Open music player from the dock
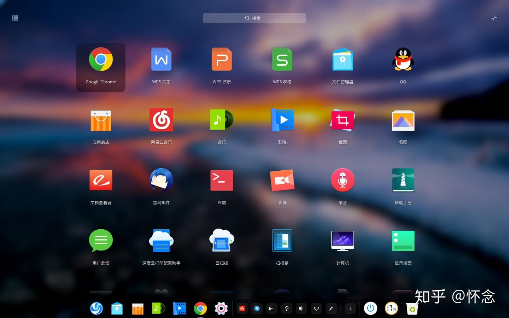509x318 pixels. point(159,308)
